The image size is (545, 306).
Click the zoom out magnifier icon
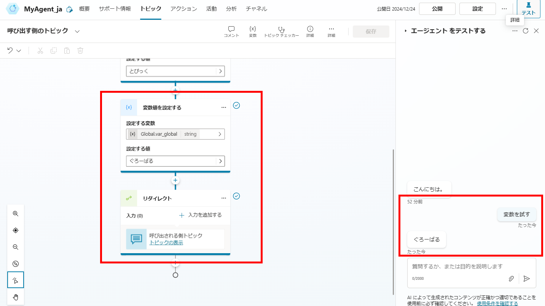coord(16,247)
